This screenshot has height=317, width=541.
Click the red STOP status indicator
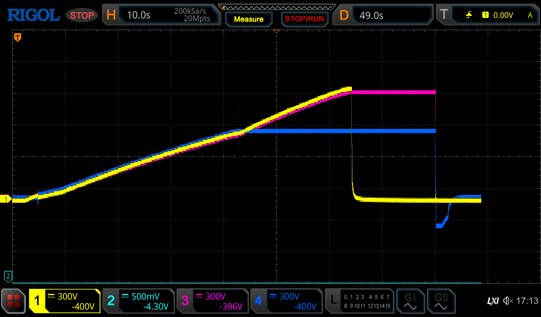click(82, 15)
